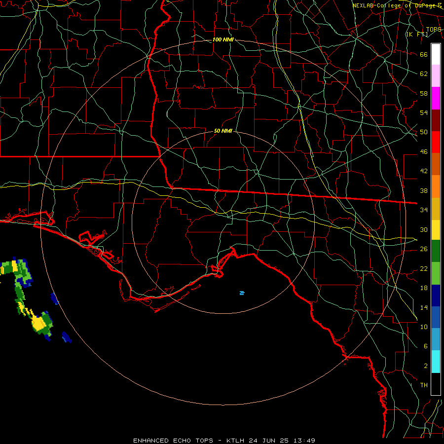Image resolution: width=444 pixels, height=444 pixels.
Task: Click the legend value "22"
Action: (x=424, y=269)
